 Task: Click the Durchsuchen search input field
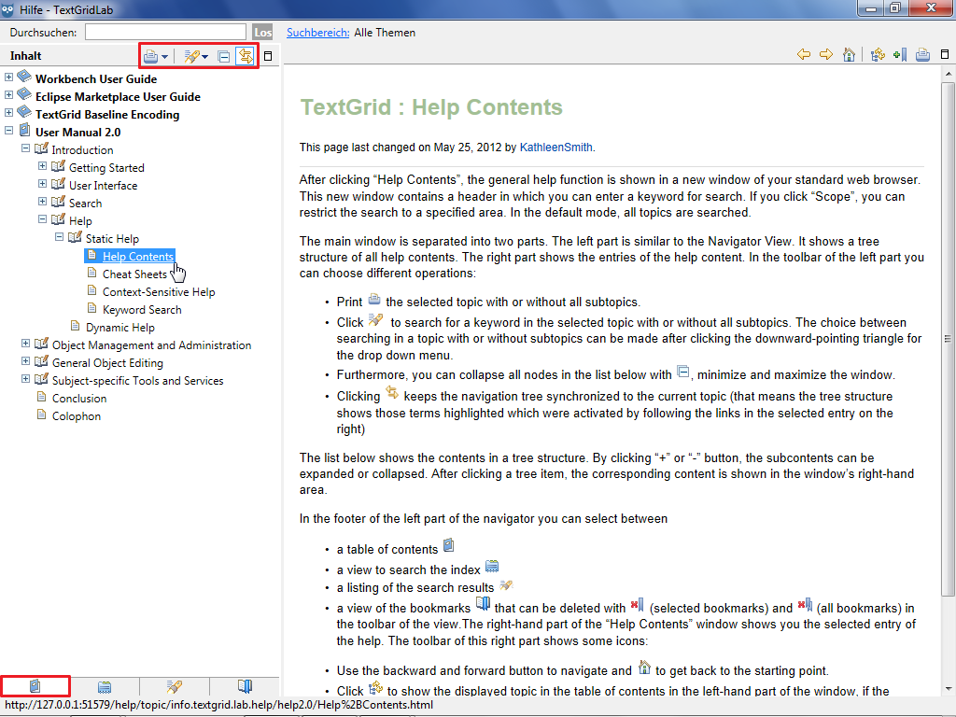click(x=165, y=33)
